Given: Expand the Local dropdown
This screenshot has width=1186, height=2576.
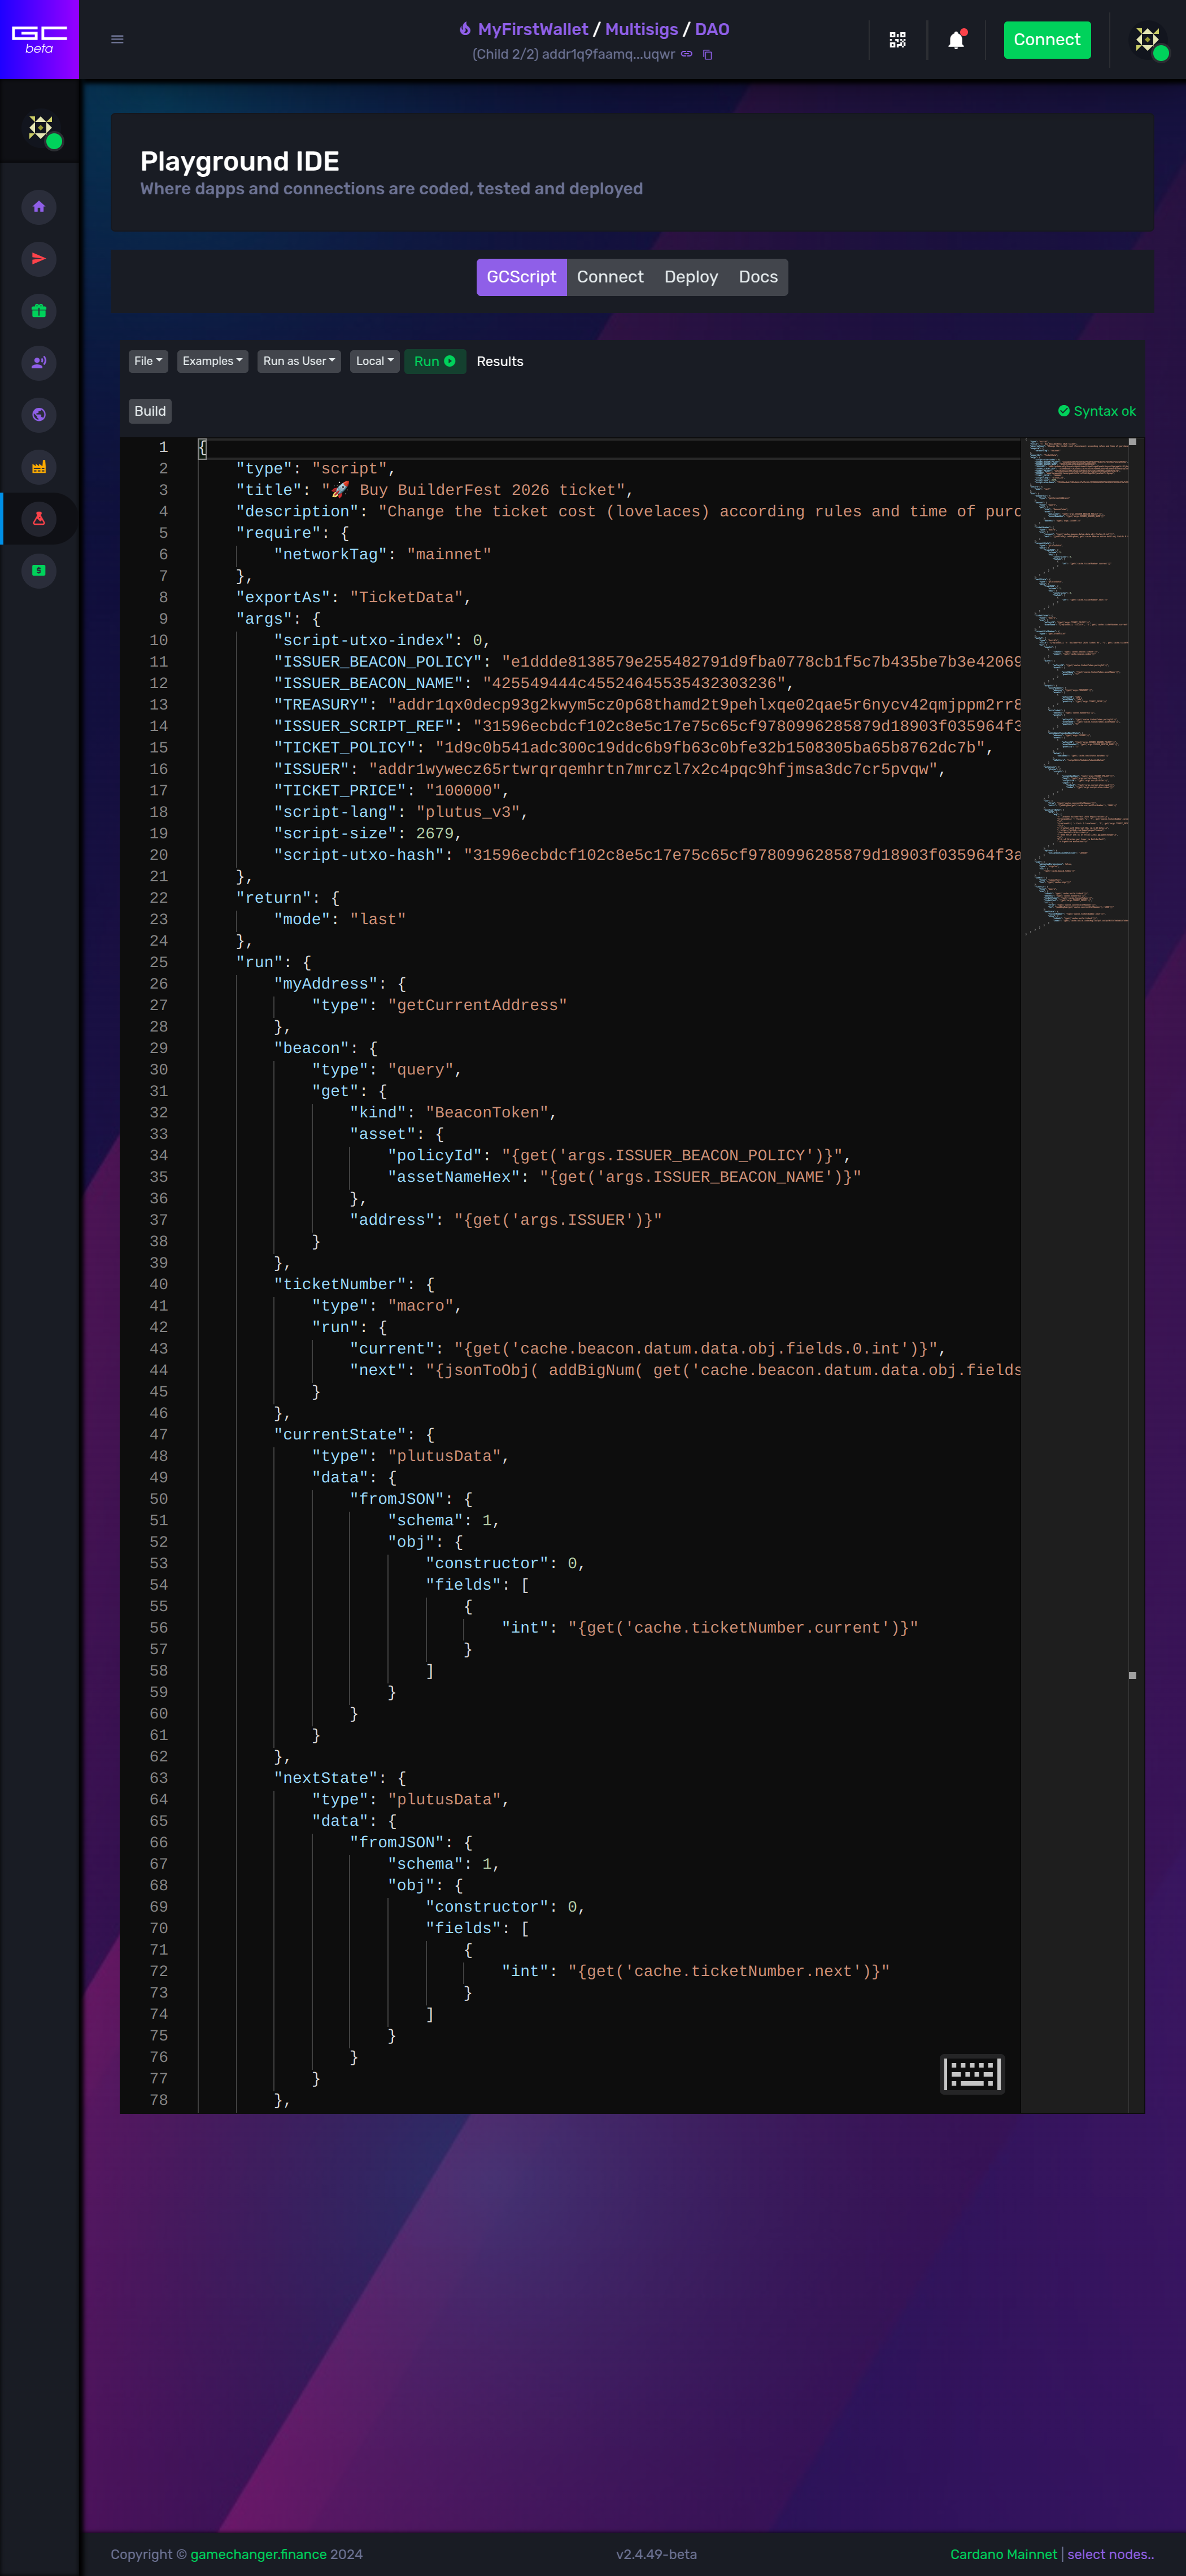Looking at the screenshot, I should point(374,361).
